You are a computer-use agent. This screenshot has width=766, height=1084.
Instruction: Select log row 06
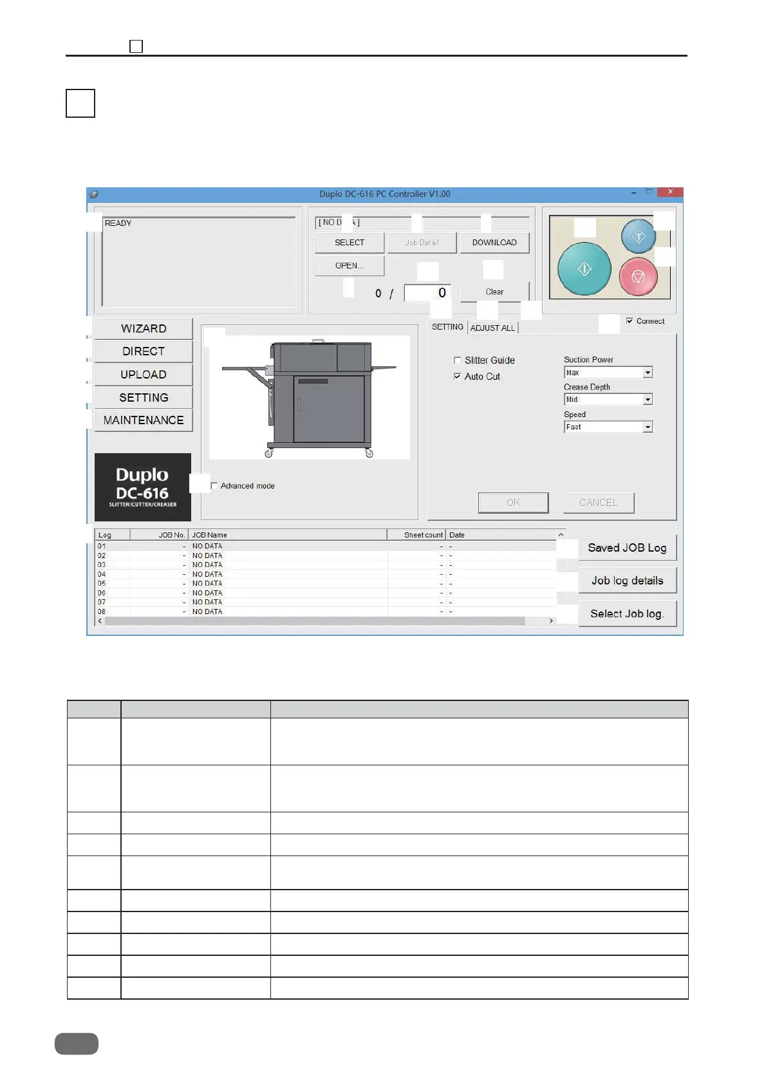(326, 593)
